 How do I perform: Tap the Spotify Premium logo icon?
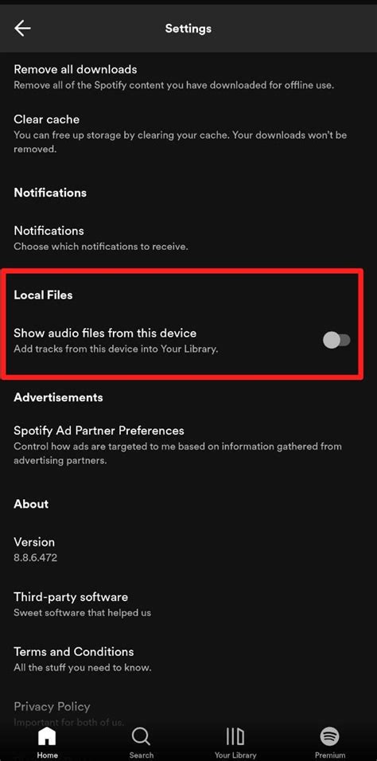coord(330,737)
